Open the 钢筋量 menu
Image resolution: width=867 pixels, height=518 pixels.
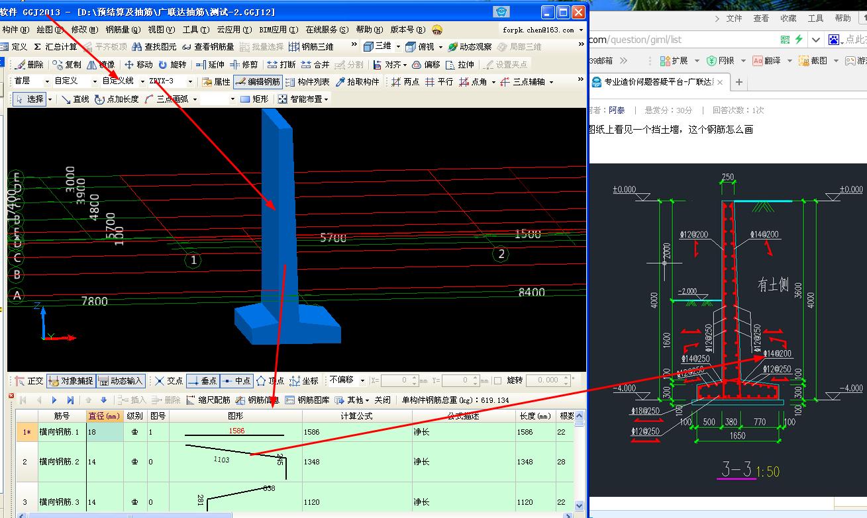coord(123,30)
